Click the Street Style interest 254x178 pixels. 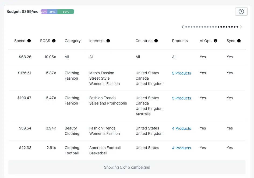click(x=99, y=78)
